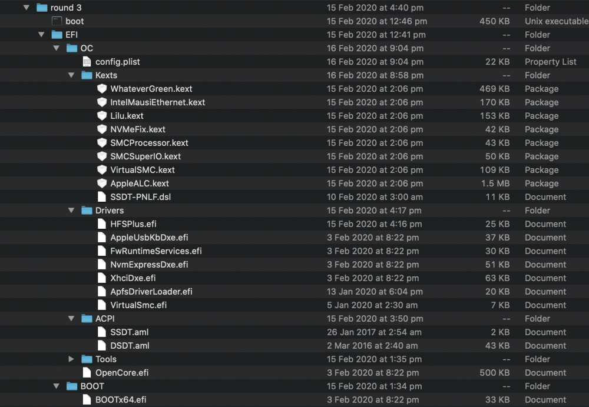The width and height of the screenshot is (589, 407).
Task: Collapse the BOOT folder disclosure triangle
Action: 57,386
